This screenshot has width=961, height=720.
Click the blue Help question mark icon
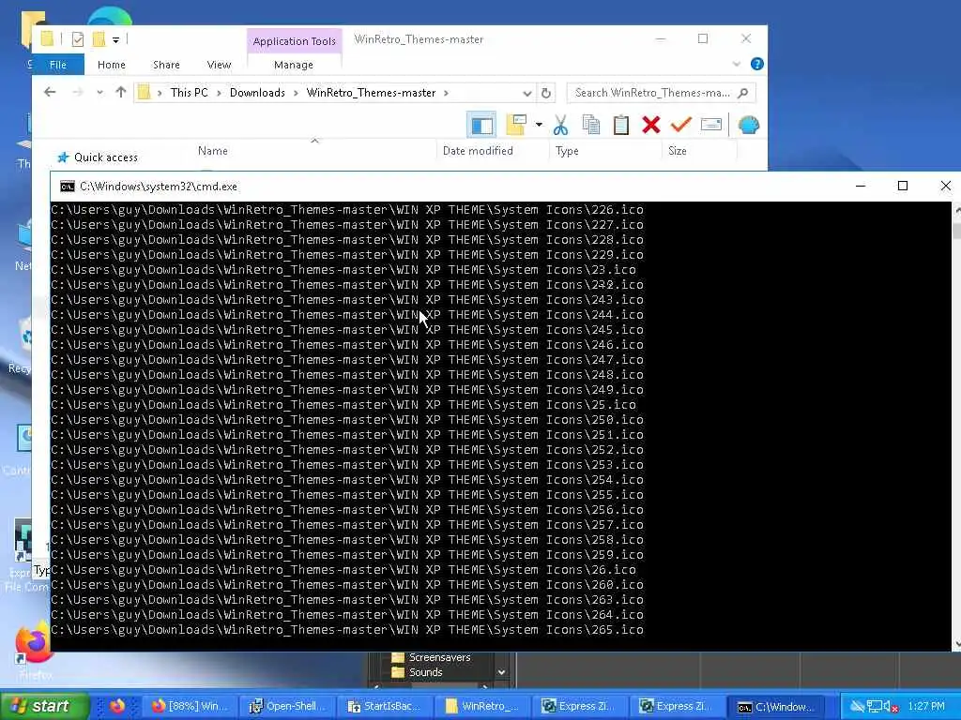757,64
